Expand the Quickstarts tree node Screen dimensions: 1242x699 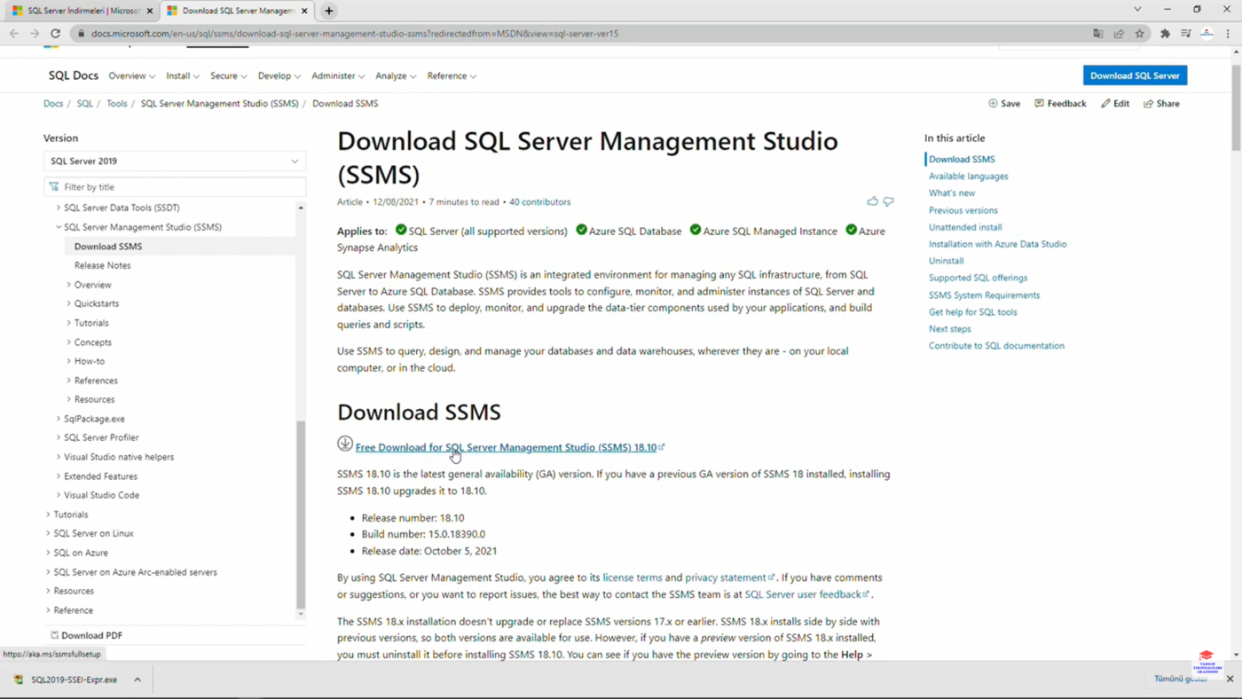coord(69,303)
